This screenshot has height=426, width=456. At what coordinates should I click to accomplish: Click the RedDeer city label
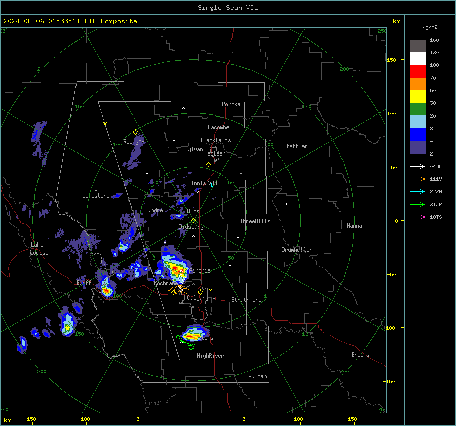coord(215,153)
